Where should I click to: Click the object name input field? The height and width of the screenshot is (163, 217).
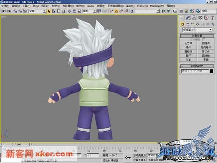tap(195, 71)
